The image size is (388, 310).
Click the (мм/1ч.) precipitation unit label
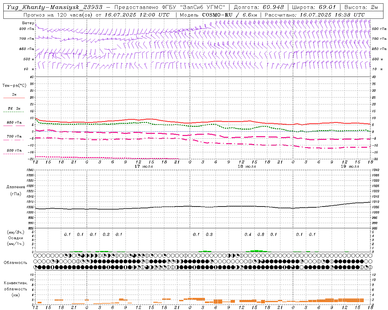(x=16, y=244)
